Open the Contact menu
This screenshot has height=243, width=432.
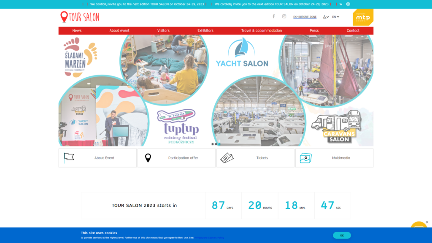coord(353,30)
